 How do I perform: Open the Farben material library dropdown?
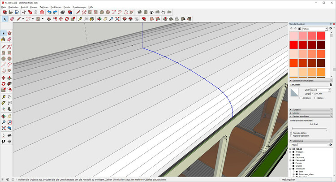click(x=315, y=28)
